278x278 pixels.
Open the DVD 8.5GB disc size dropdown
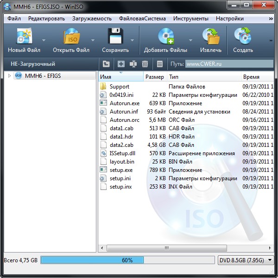(x=246, y=260)
